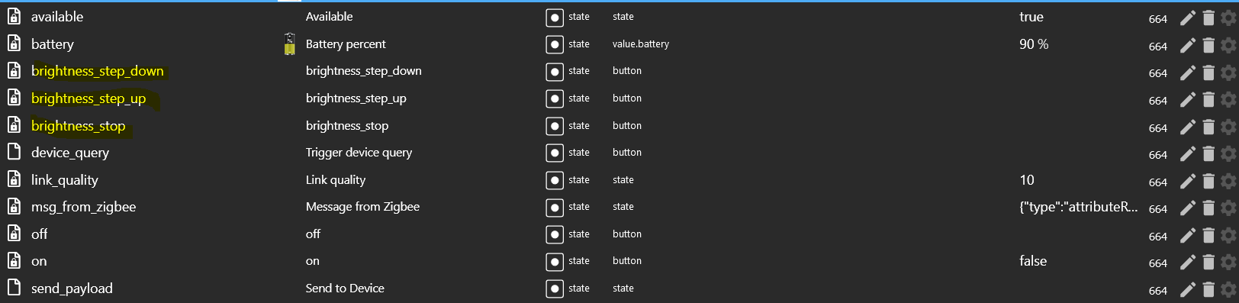
Task: Select the highlighted brightness_stop entry
Action: pos(79,126)
